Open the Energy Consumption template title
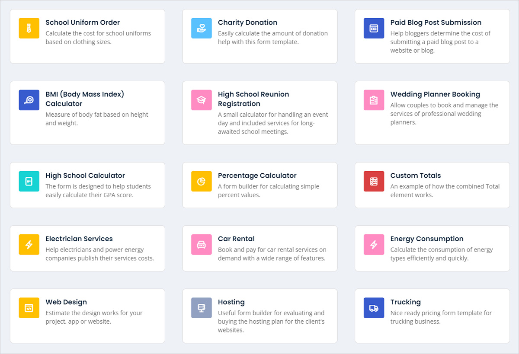This screenshot has height=354, width=519. coord(427,239)
